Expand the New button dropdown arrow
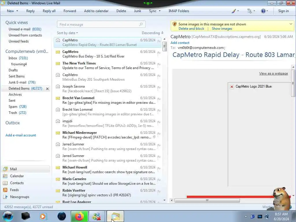This screenshot has width=296, height=222. click(x=17, y=11)
